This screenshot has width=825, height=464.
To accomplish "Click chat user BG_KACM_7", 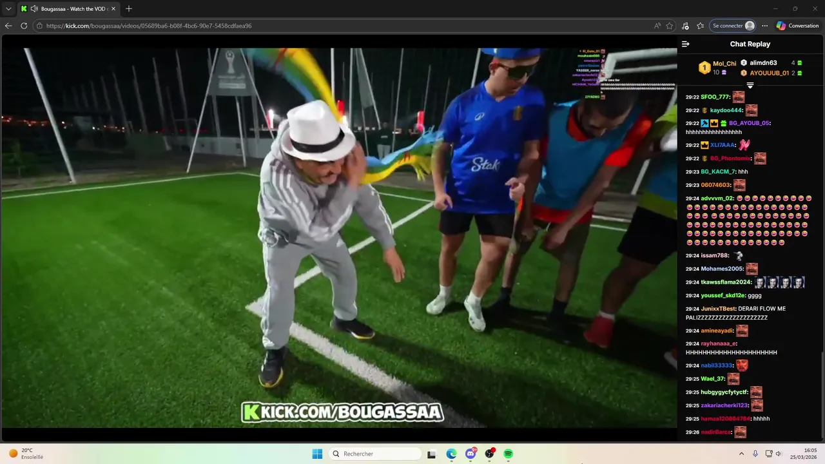I will 718,172.
